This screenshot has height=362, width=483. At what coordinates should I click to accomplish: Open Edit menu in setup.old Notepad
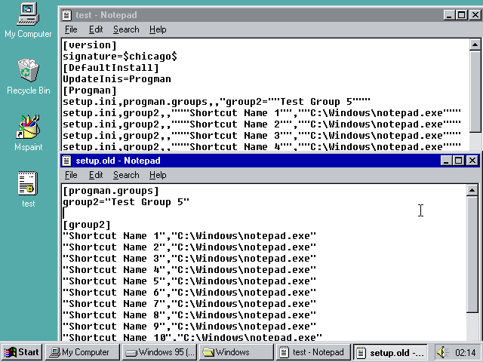click(x=96, y=175)
